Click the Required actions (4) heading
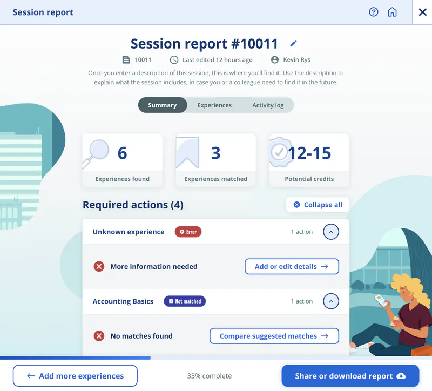432x391 pixels. (133, 205)
